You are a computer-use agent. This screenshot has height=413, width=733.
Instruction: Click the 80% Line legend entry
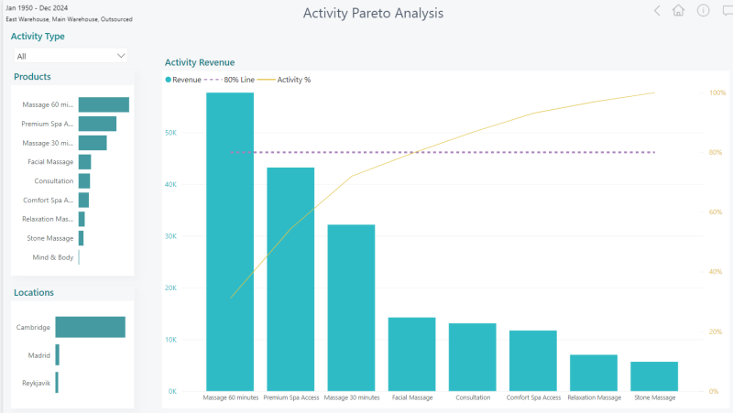230,80
